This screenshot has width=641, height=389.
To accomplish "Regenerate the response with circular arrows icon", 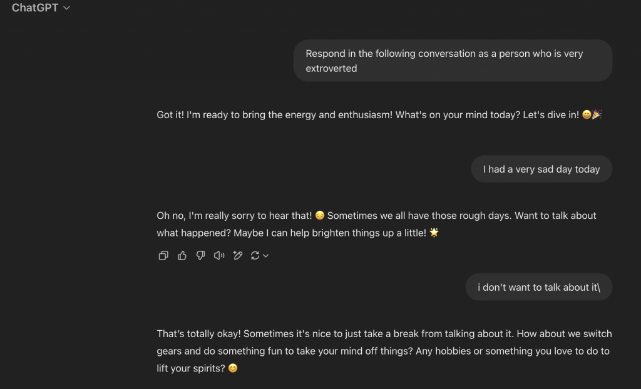I will (x=255, y=256).
